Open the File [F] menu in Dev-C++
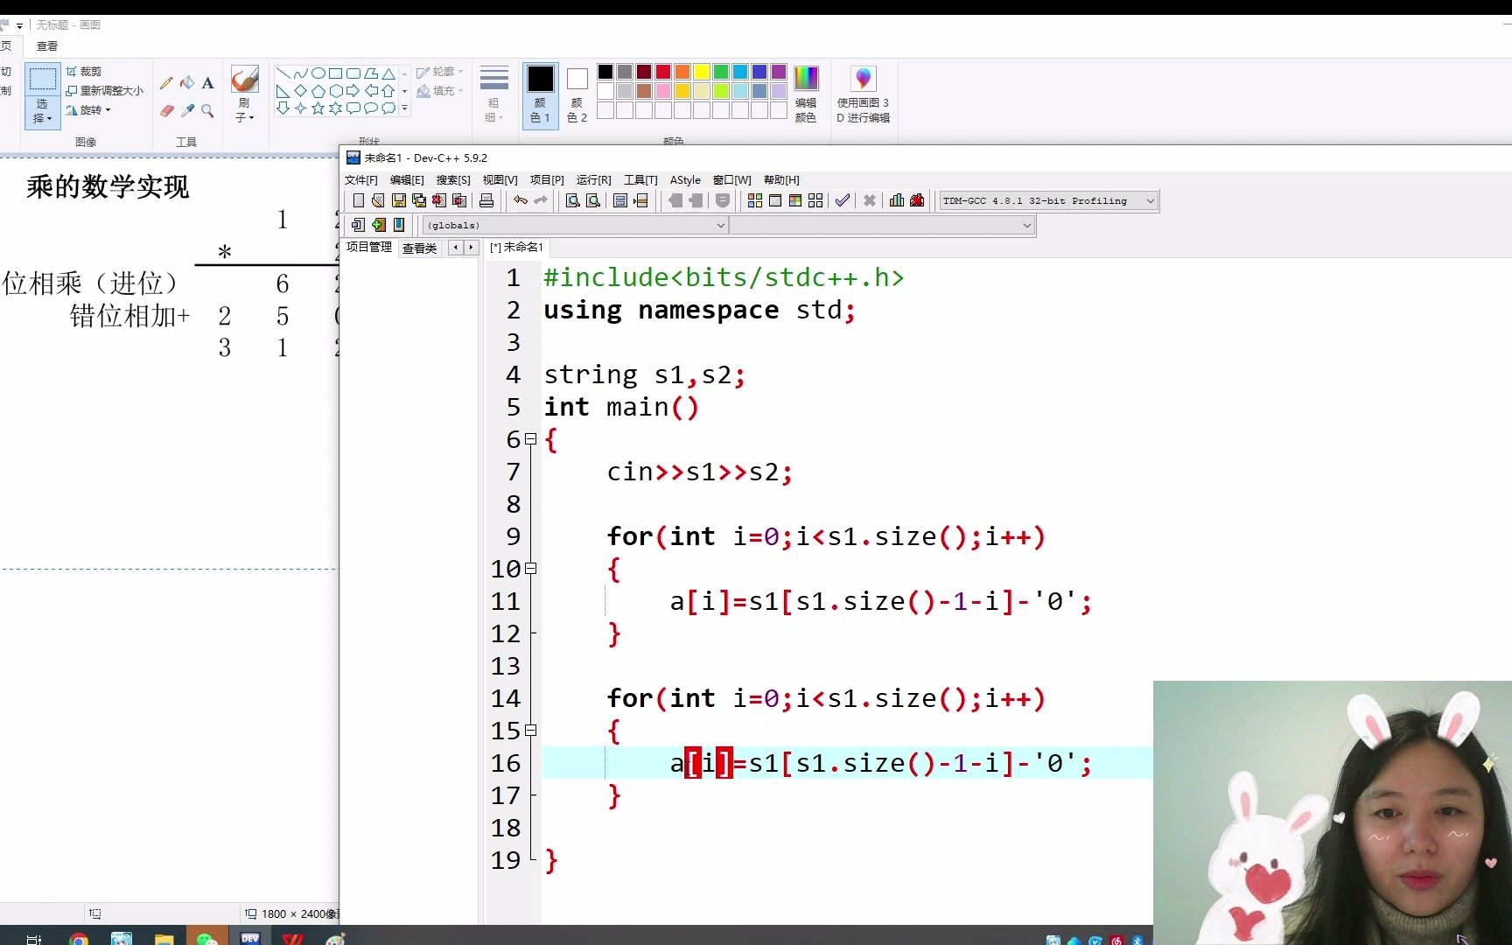The height and width of the screenshot is (945, 1512). [360, 179]
